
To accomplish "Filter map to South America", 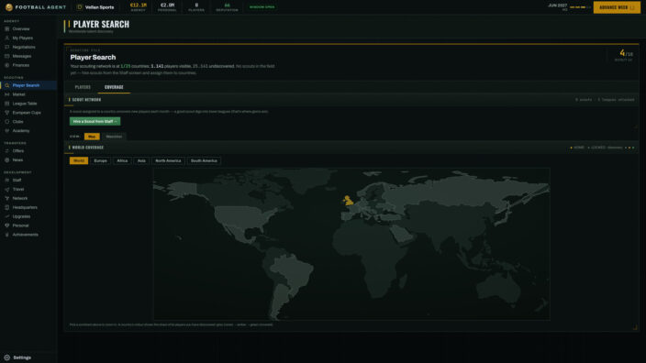I will 204,160.
